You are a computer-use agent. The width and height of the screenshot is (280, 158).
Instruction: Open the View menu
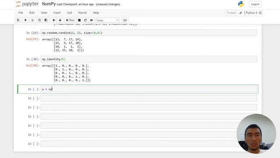pos(44,13)
